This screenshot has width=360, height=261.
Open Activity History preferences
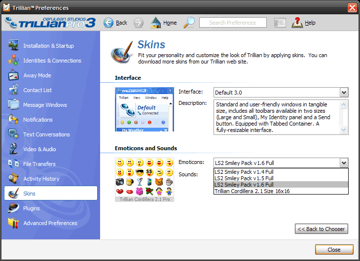(41, 179)
